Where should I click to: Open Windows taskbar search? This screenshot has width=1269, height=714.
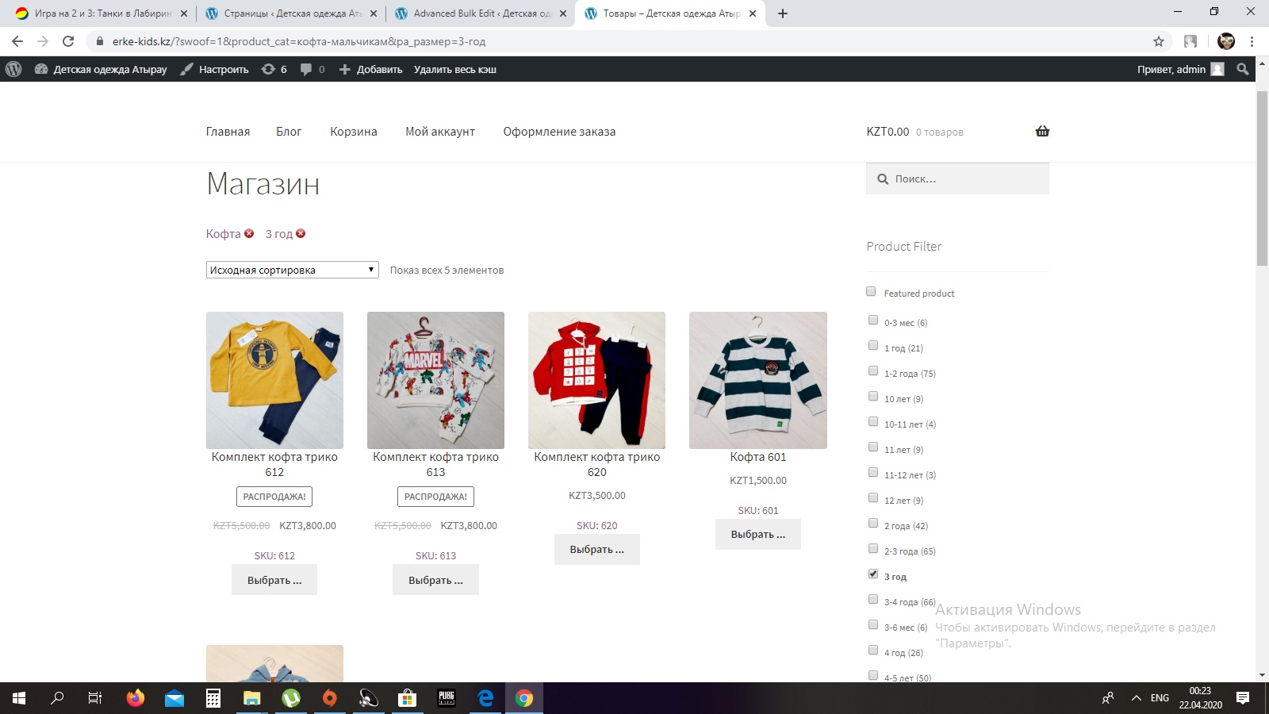pos(57,698)
